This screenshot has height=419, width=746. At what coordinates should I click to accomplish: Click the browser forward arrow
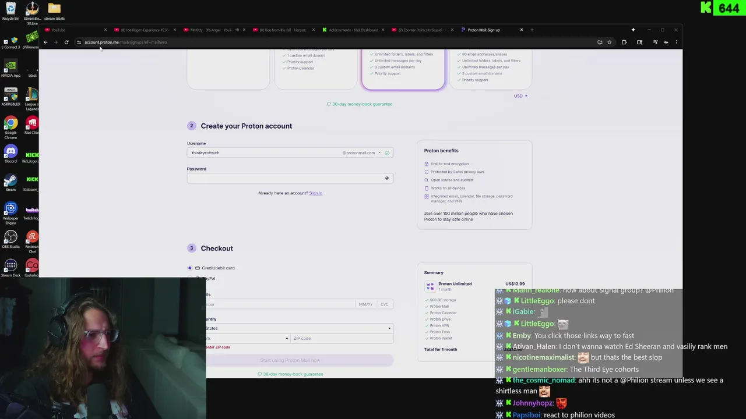(56, 42)
